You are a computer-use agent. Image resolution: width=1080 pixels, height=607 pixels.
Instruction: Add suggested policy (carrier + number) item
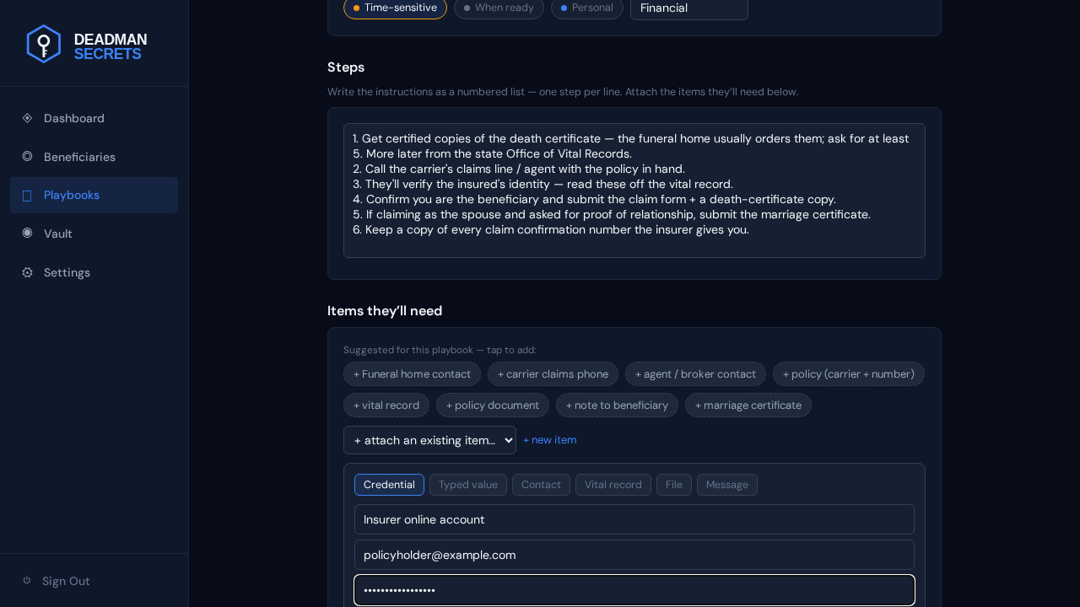click(x=848, y=374)
